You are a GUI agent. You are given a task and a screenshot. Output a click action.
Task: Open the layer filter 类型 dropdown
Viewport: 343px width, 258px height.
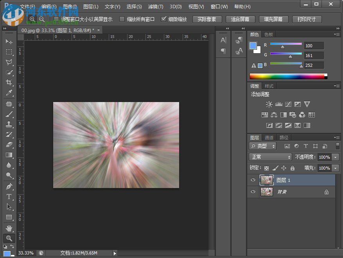click(263, 146)
